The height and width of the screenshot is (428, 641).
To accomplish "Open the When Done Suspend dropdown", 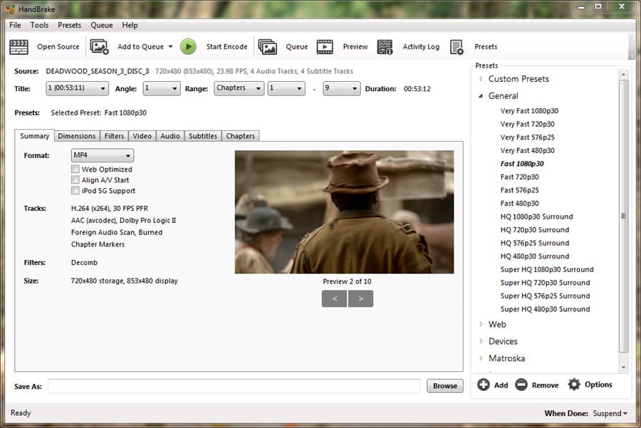I will [610, 413].
